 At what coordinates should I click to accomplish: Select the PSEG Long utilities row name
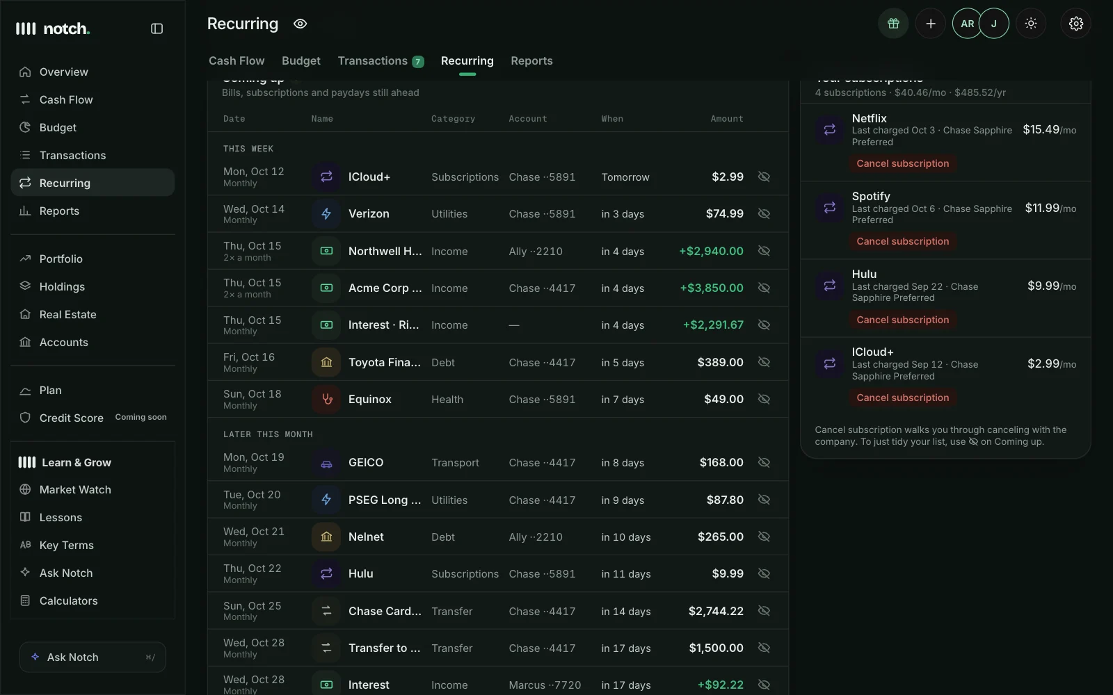click(385, 500)
